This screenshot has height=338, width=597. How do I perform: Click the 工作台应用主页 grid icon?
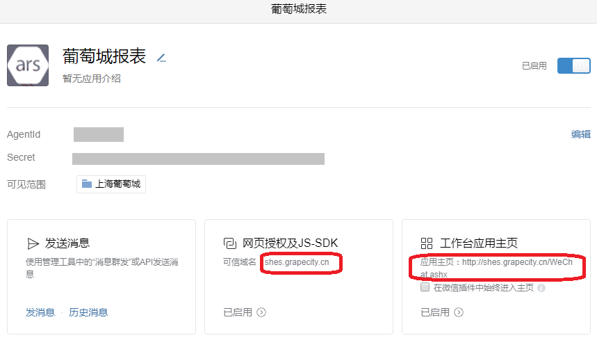tap(427, 243)
